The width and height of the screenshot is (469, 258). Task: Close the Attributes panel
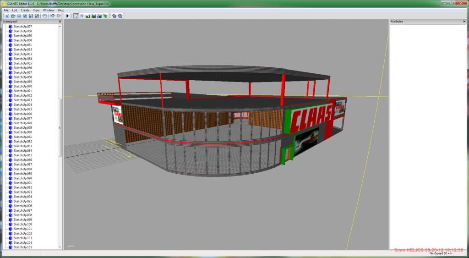pos(464,22)
